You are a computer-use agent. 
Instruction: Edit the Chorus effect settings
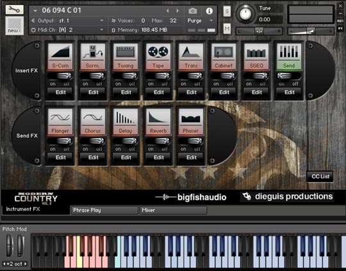(93, 157)
